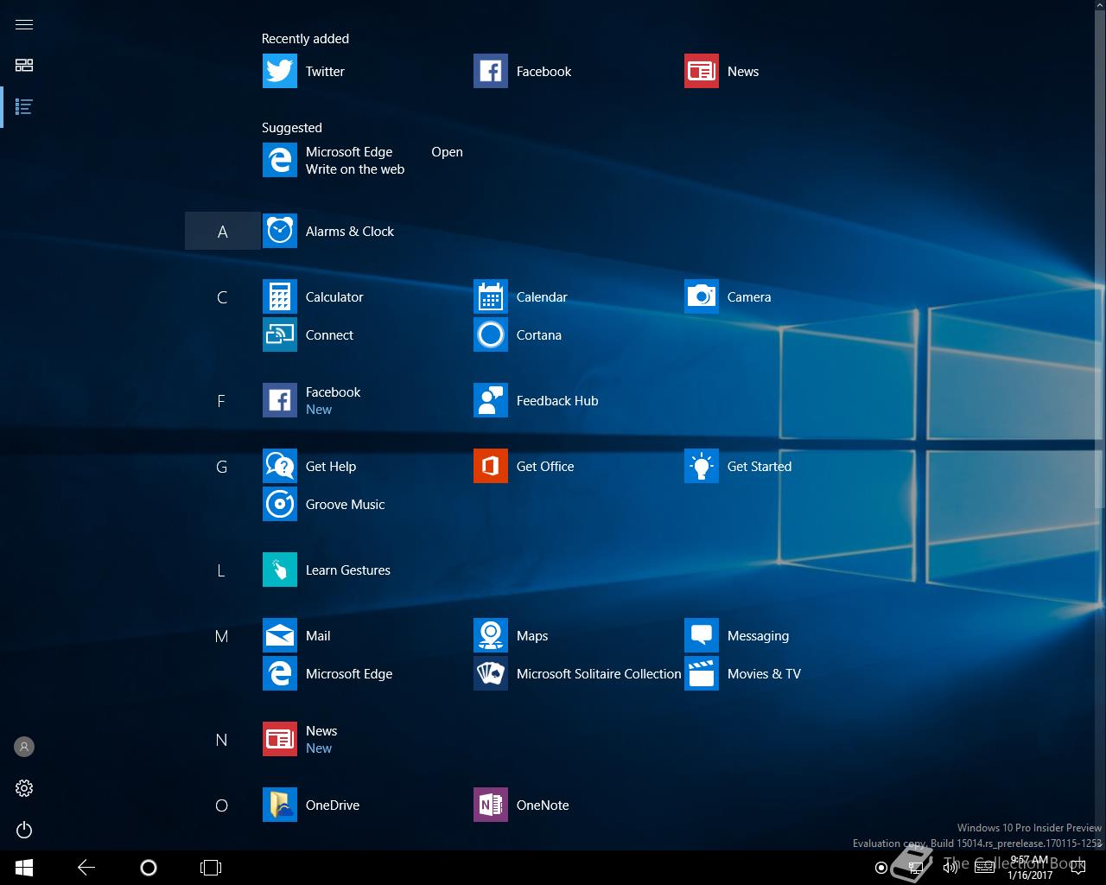Open Settings gear
This screenshot has height=885, width=1106.
[24, 788]
